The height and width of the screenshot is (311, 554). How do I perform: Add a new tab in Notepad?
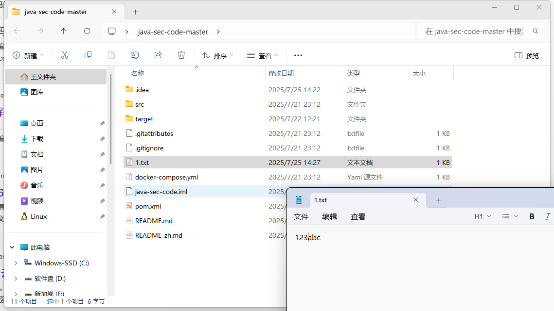point(438,200)
